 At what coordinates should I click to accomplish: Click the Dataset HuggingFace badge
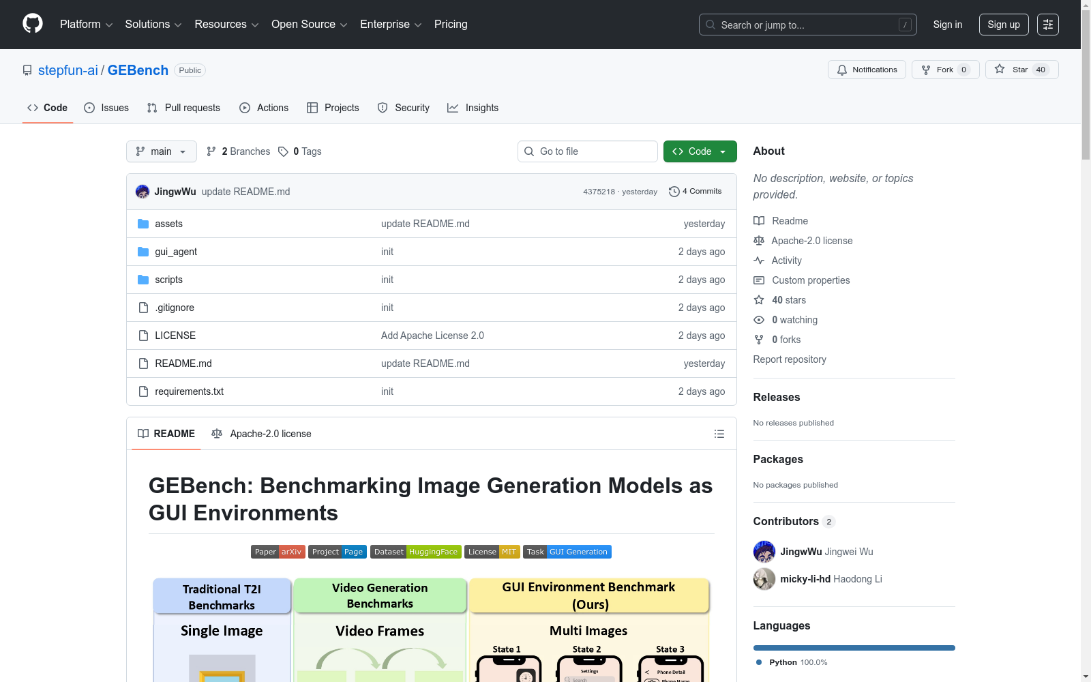[416, 552]
